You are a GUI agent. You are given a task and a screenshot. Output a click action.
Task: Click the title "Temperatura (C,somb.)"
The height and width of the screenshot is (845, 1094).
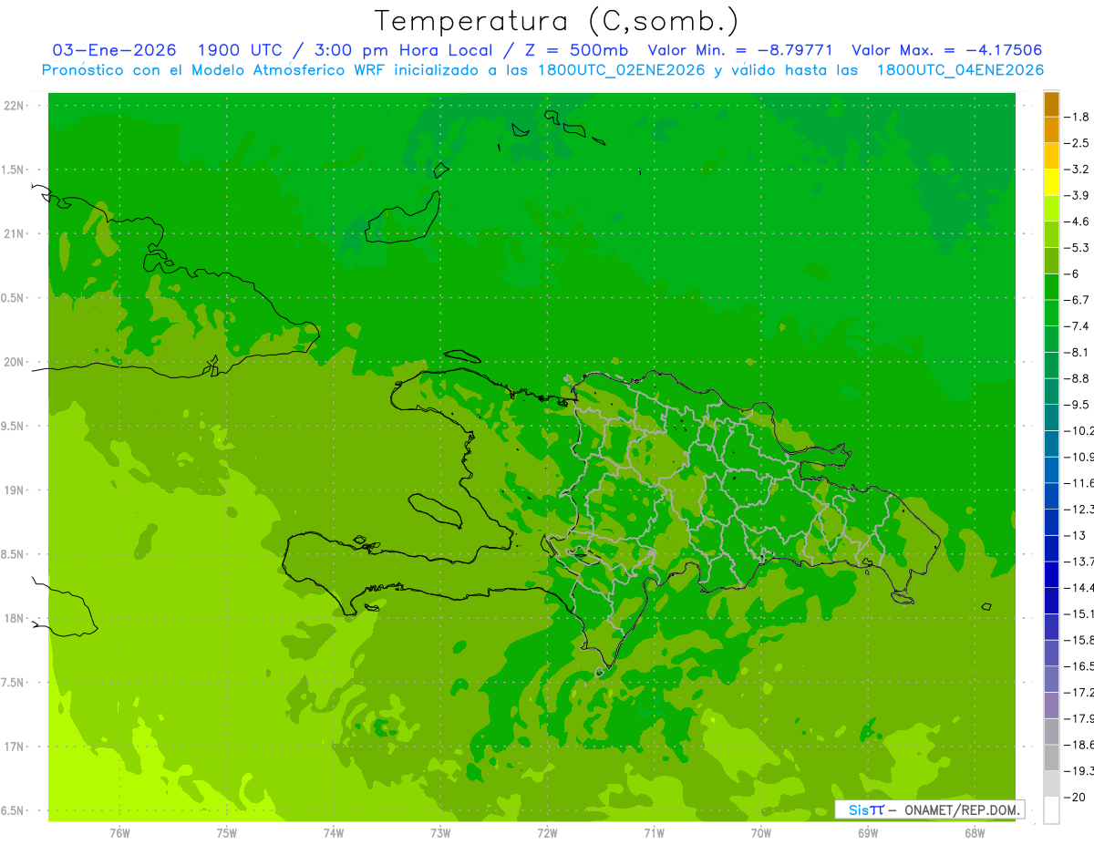557,22
